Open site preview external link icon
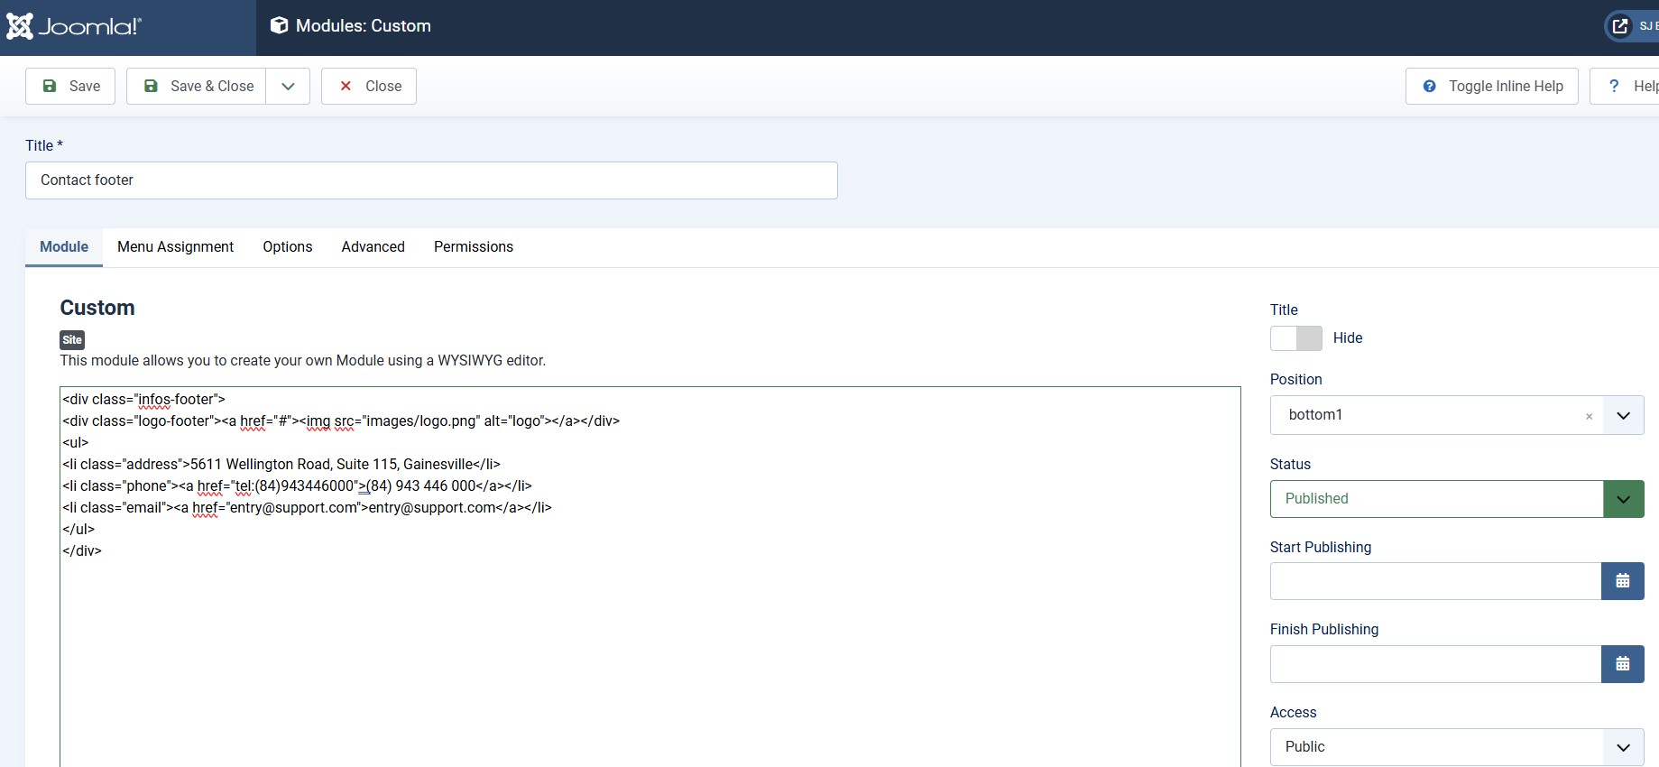 [x=1620, y=26]
